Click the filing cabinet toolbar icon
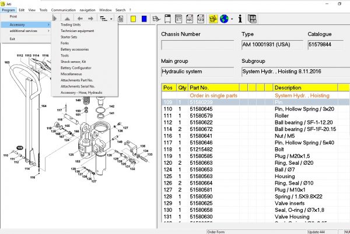 pyautogui.click(x=252, y=19)
